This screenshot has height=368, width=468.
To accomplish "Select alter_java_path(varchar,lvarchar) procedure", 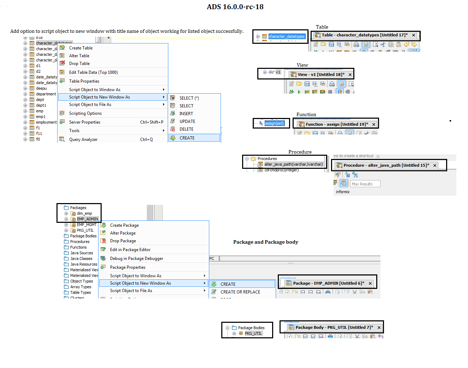I will 293,164.
